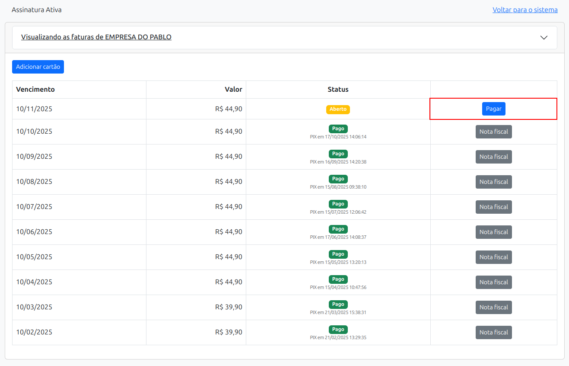This screenshot has width=569, height=366.
Task: Click the Pago badge for 10/10/2025 invoice
Action: pos(338,129)
